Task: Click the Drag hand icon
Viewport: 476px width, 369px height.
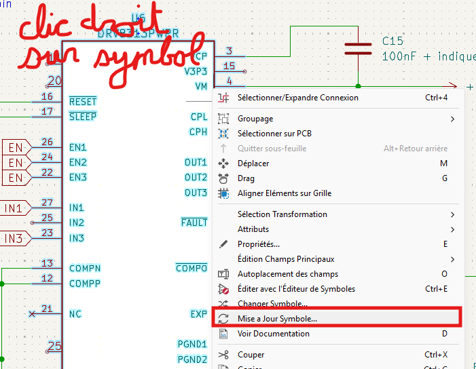Action: 223,178
